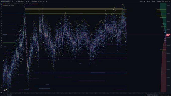Select the text annotation tool

(x=1, y=36)
